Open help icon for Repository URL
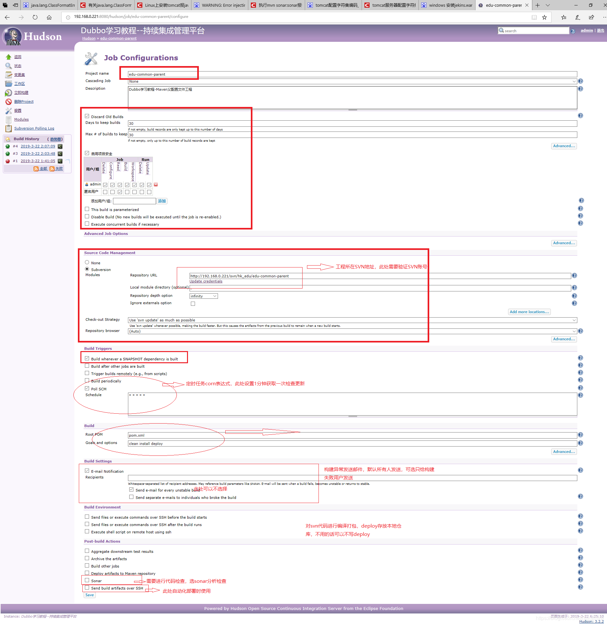Viewport: 607px width, 624px height. point(574,275)
